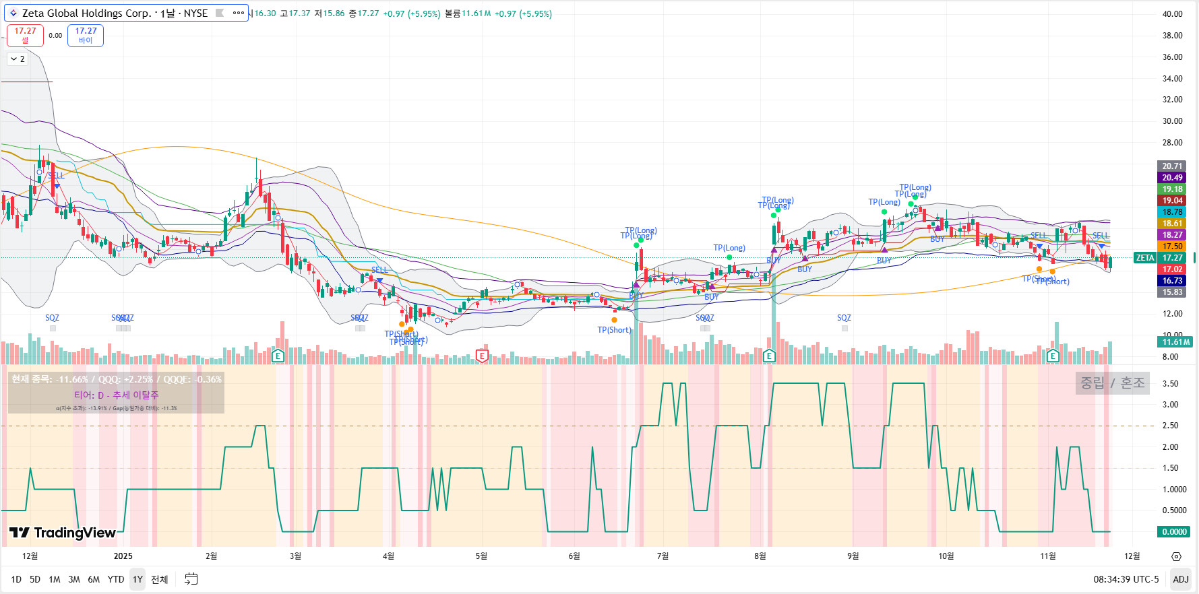This screenshot has width=1199, height=594.
Task: Click the navy 16.73 price label
Action: tap(1172, 281)
